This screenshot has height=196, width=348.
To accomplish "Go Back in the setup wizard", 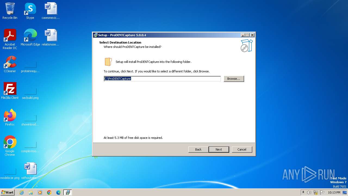I will (198, 149).
